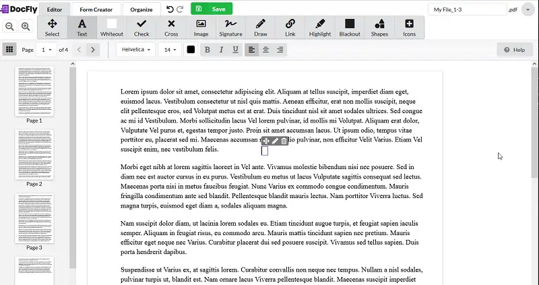This screenshot has width=539, height=285.
Task: Add a Link with the Link tool
Action: coord(290,28)
